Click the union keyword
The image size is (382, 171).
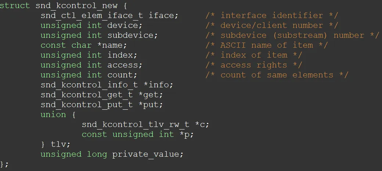[53, 114]
